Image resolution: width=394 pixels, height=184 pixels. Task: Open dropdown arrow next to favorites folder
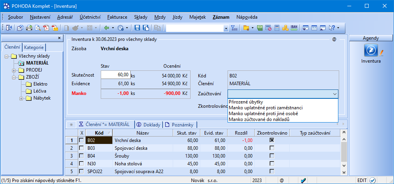coord(252,28)
